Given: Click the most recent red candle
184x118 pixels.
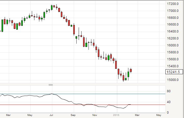Looking at the screenshot, I should (x=131, y=71).
